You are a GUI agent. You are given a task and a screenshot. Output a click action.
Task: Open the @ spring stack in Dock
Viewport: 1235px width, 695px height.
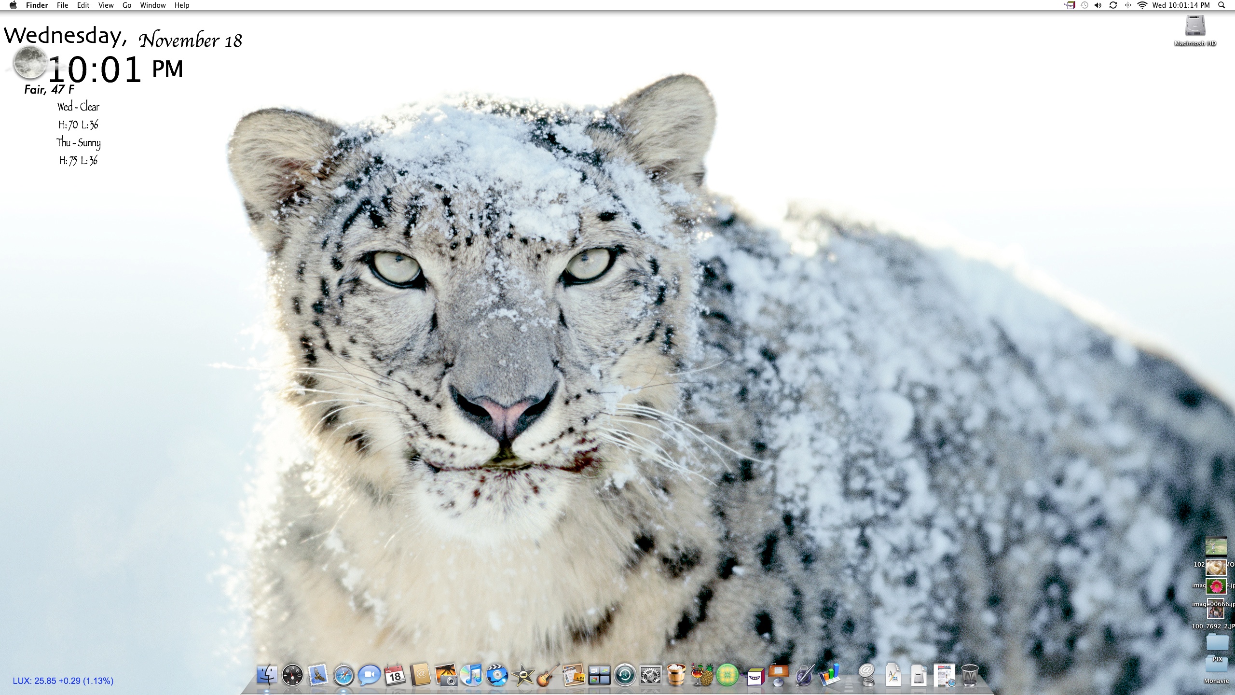867,674
